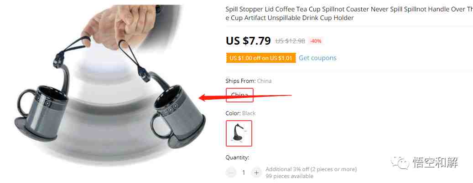Increase quantity with the plus button

(256, 173)
